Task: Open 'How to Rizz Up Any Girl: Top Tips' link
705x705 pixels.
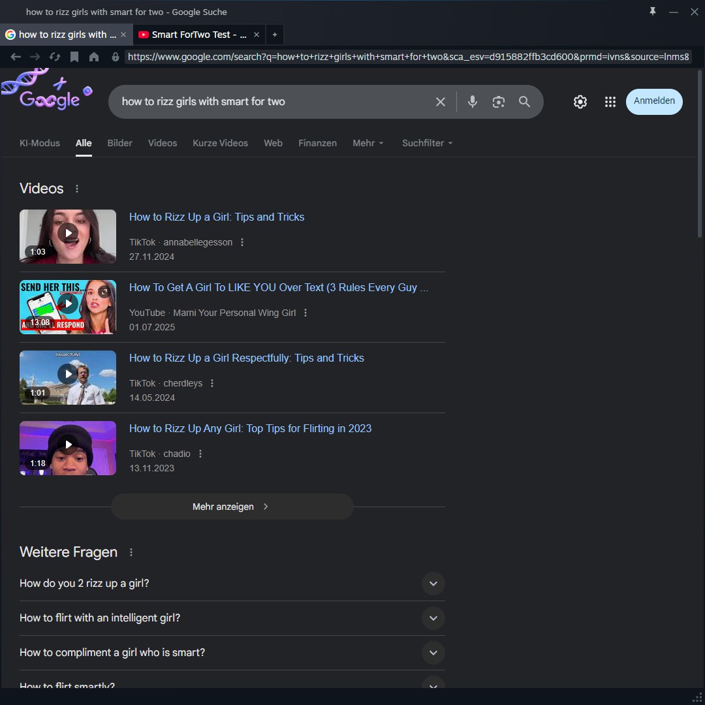Action: coord(251,428)
